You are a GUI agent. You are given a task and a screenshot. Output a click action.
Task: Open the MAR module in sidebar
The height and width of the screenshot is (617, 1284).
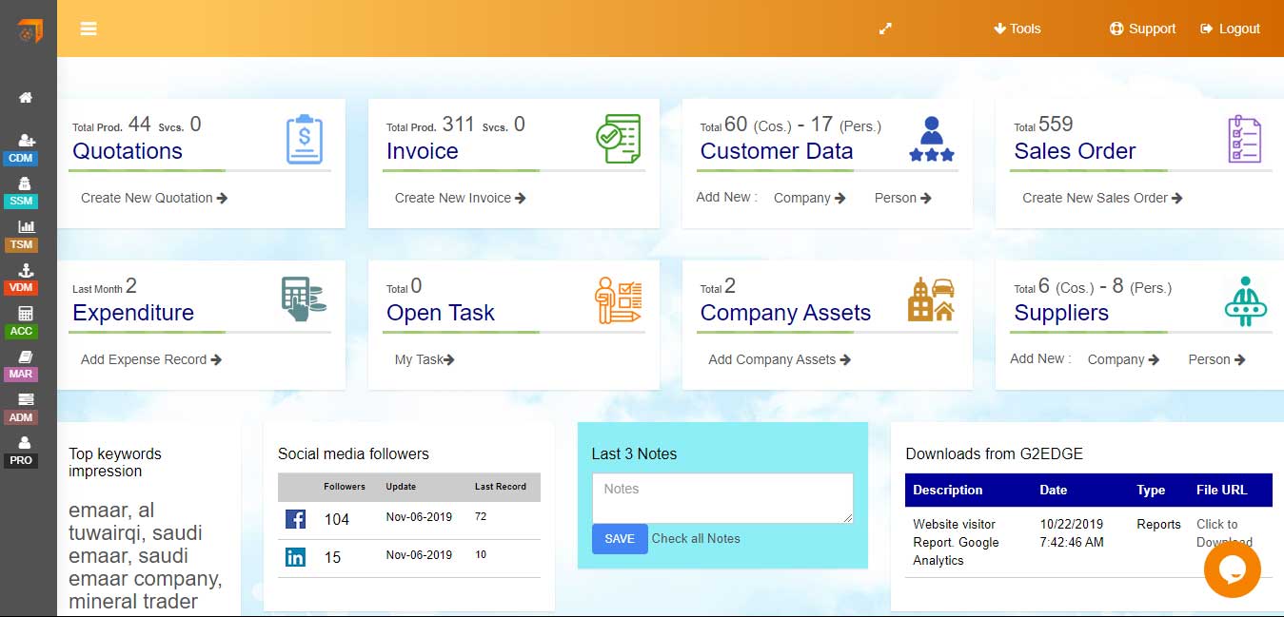(x=22, y=365)
